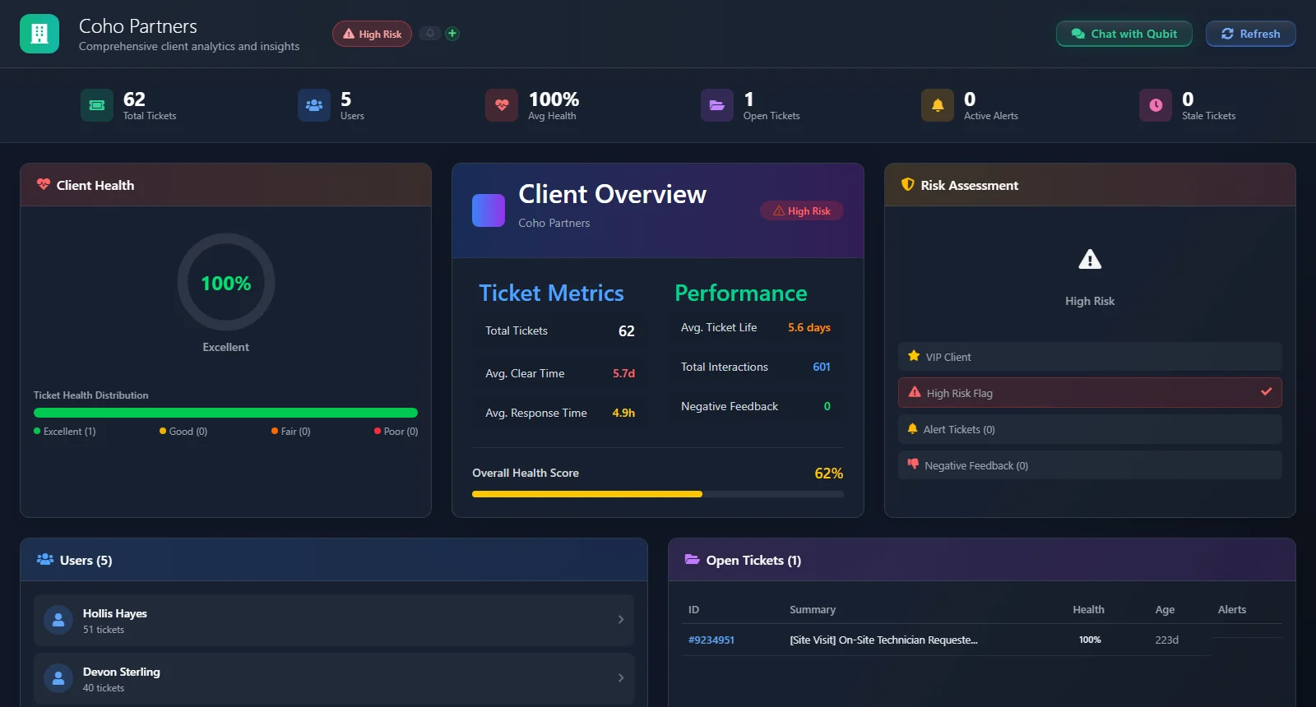Click the Negative Feedback row in Performance

[x=756, y=406]
